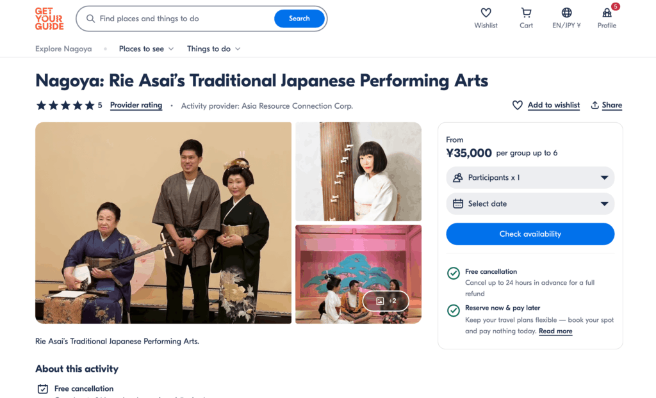The height and width of the screenshot is (398, 656).
Task: Click the GetYourGuide logo
Action: (x=49, y=19)
